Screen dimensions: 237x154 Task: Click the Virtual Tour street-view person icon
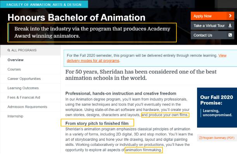pos(230,26)
